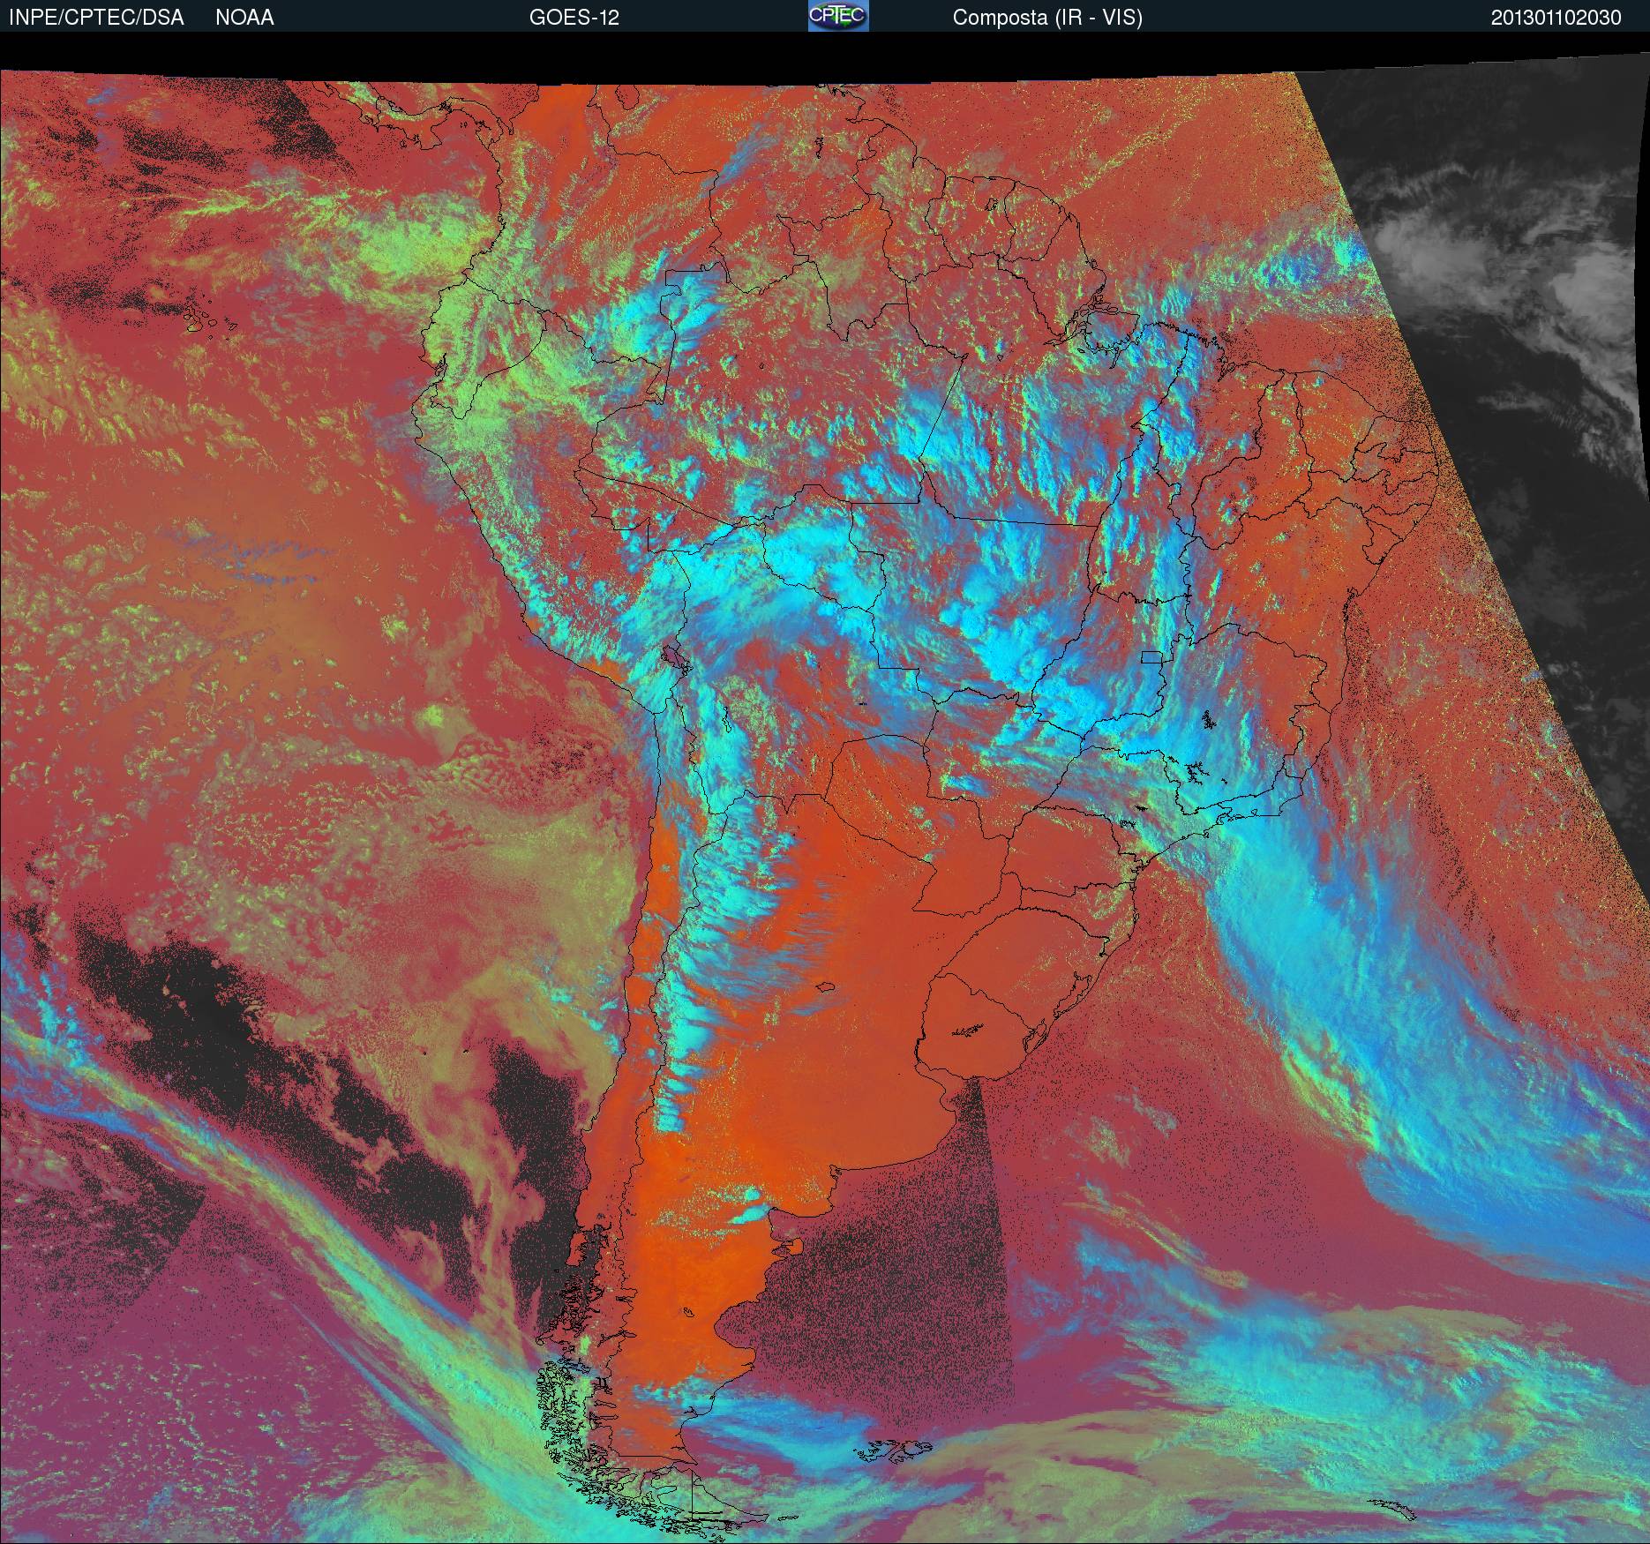1650x1544 pixels.
Task: Click the INPE/CPTEC/DSA header text
Action: tap(96, 18)
